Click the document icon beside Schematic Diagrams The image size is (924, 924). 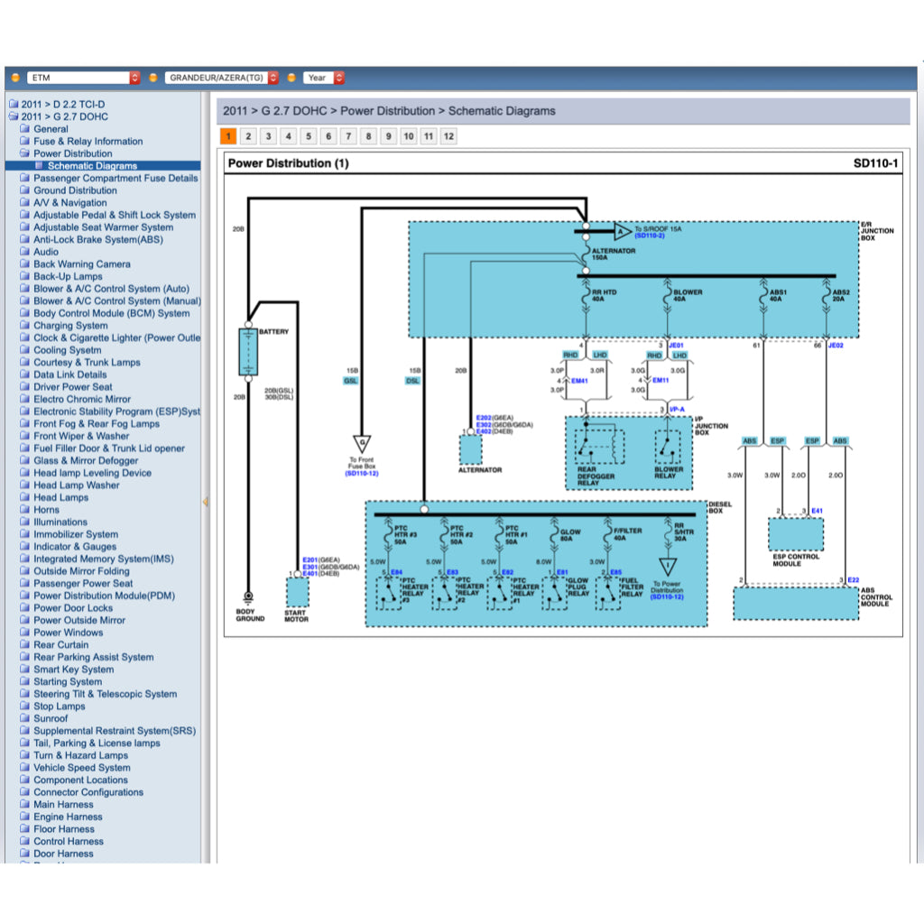[39, 166]
